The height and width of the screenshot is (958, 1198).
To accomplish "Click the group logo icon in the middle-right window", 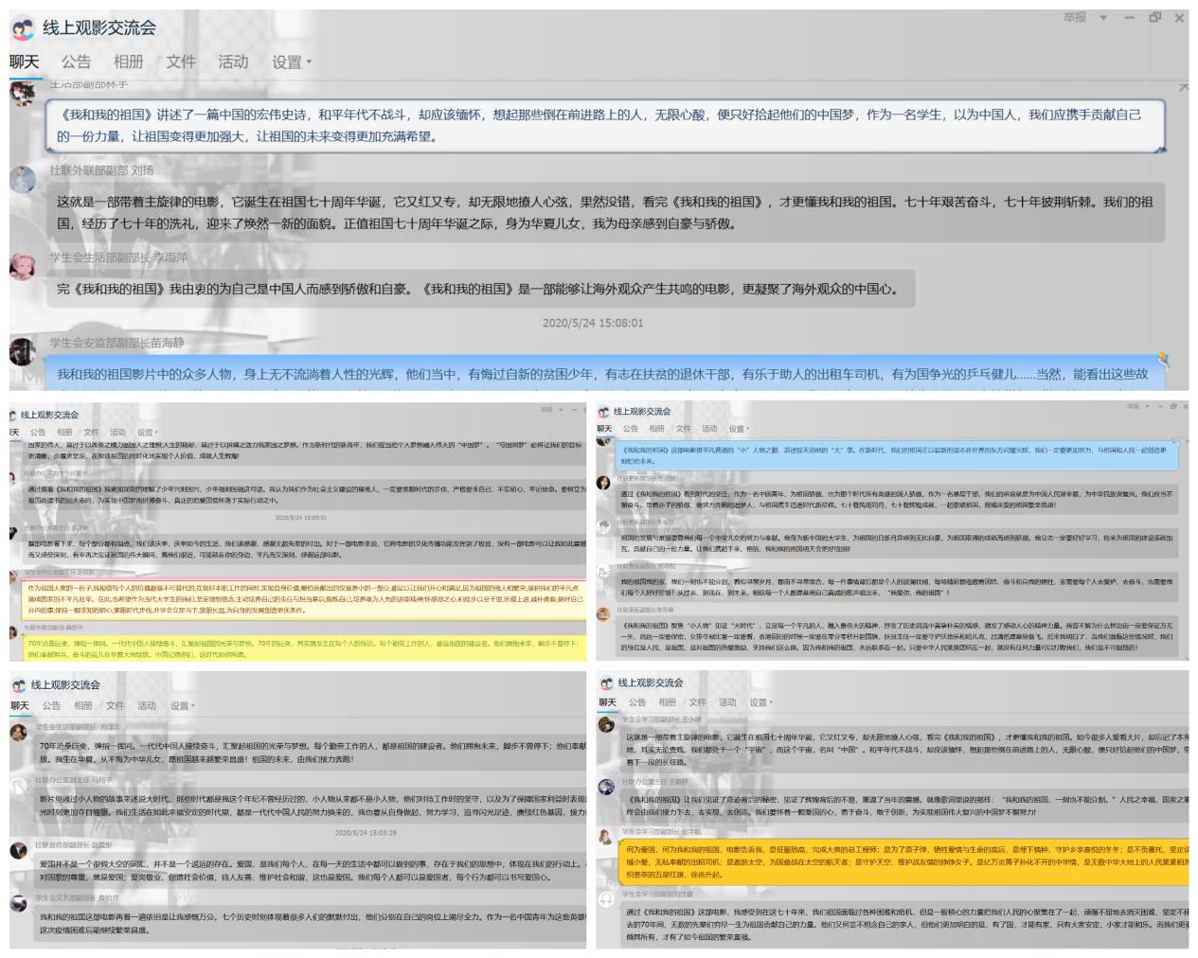I will pyautogui.click(x=604, y=412).
